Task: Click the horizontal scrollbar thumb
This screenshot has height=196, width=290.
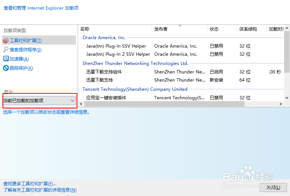Action: (x=164, y=104)
